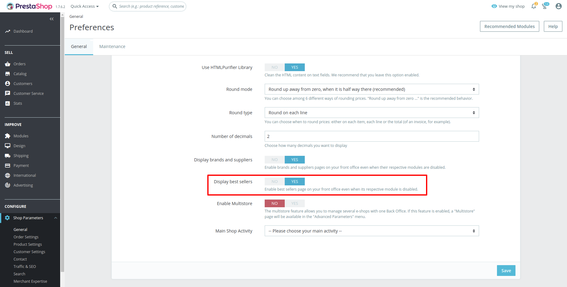The height and width of the screenshot is (287, 567).
Task: Open Traffic & SEO submenu item
Action: coord(25,267)
